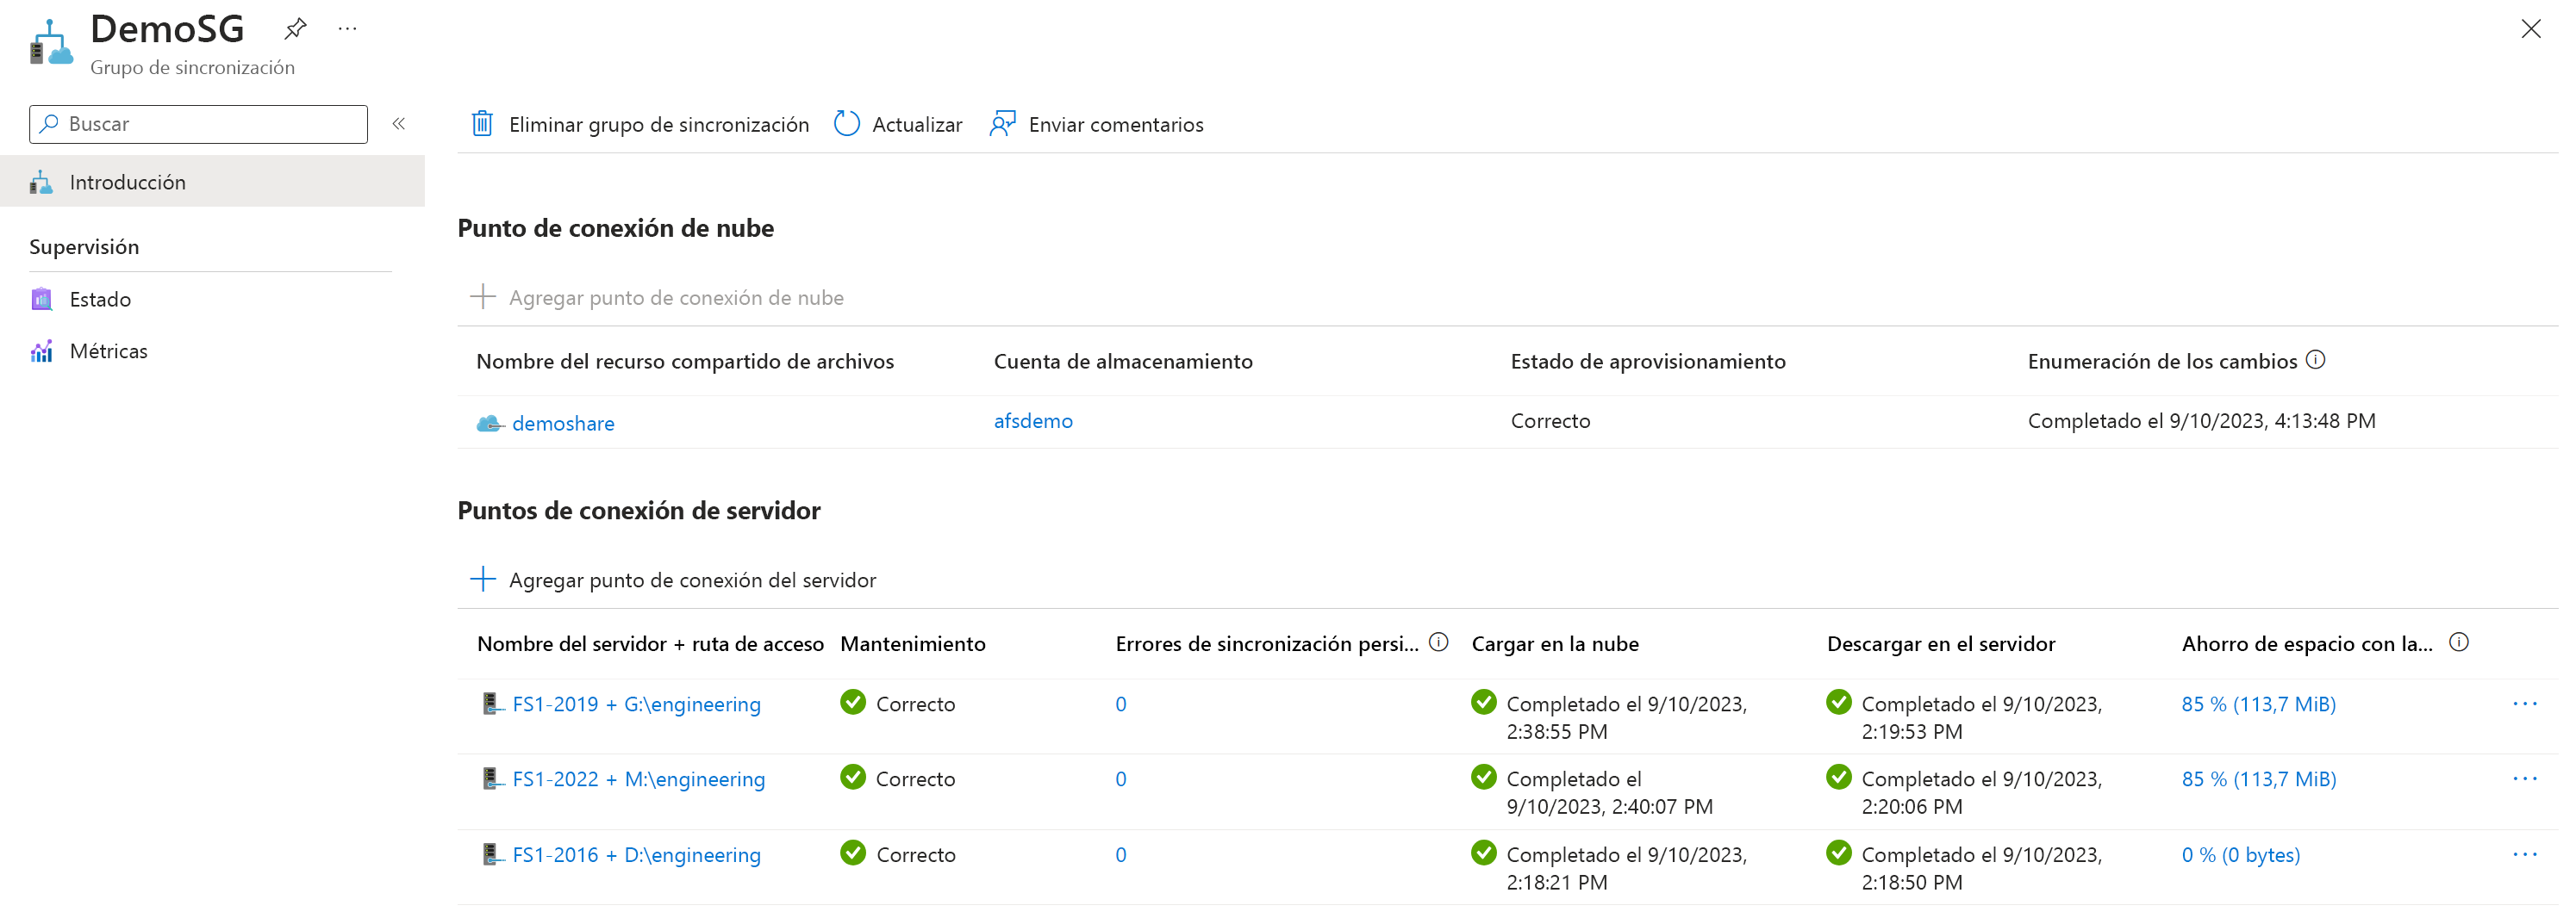Viewport: 2576px width, 918px height.
Task: Click green check in FS1-2016 Descargar en el servidor
Action: tap(1839, 853)
